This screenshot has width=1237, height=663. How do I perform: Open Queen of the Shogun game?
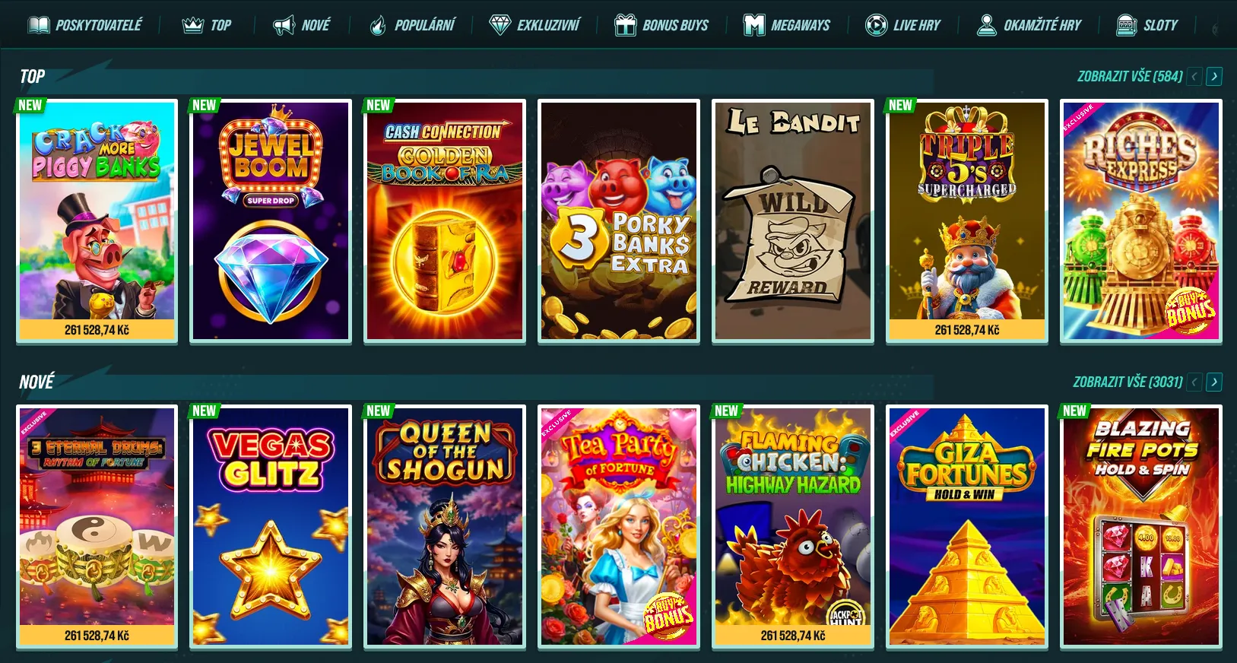tap(445, 526)
